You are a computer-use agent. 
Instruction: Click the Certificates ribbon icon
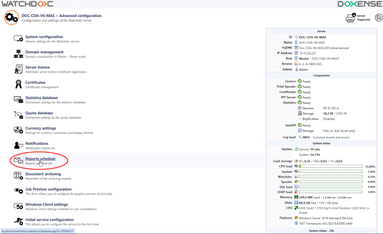click(x=17, y=85)
